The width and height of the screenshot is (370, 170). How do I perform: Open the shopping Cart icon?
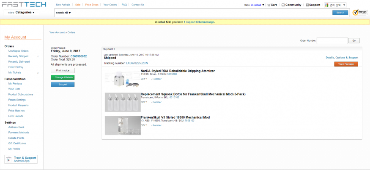[269, 5]
